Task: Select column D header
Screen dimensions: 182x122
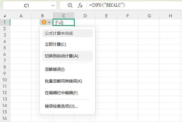Action: 85,16
